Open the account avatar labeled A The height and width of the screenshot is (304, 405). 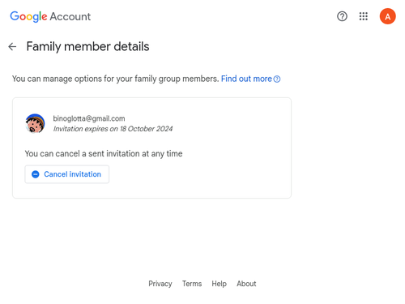[x=388, y=16]
